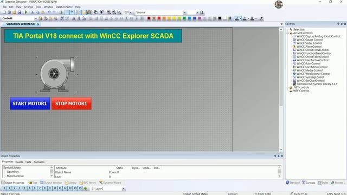Open the Edit menu
Image resolution: width=347 pixels, height=195 pixels.
tap(11, 7)
